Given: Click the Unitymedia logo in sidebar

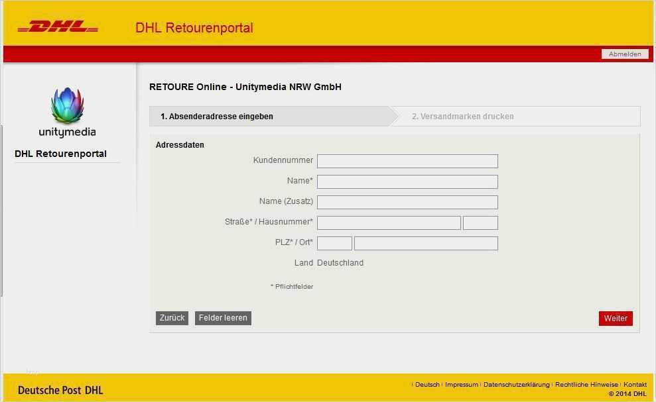Looking at the screenshot, I should pyautogui.click(x=67, y=112).
